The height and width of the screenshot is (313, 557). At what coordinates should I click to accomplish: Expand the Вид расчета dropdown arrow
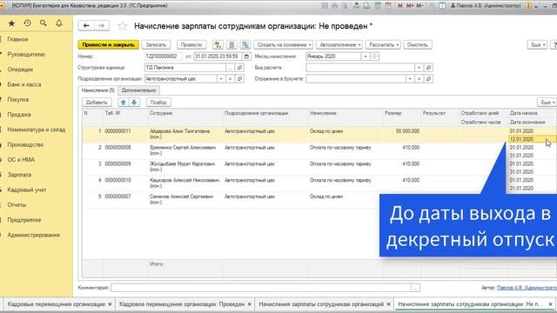(x=419, y=68)
